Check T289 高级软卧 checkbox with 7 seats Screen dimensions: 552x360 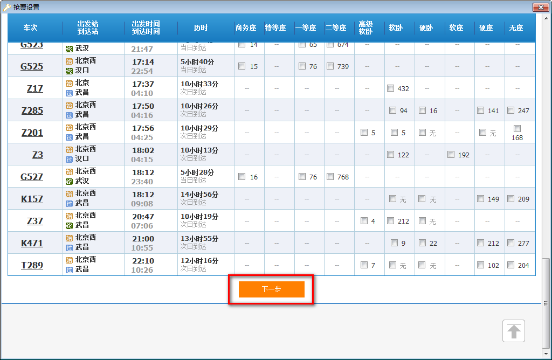click(364, 265)
